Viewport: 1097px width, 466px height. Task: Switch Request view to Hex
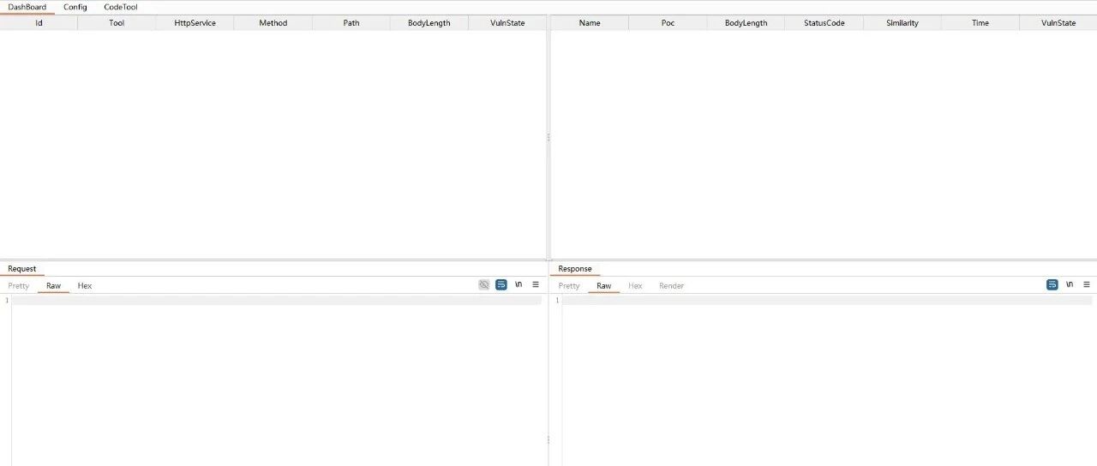click(85, 286)
